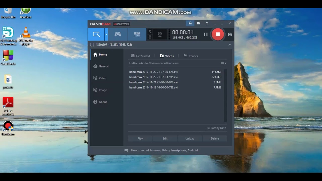Open the Samsung Galaxy recording tip link
This screenshot has height=181, width=322.
164,150
